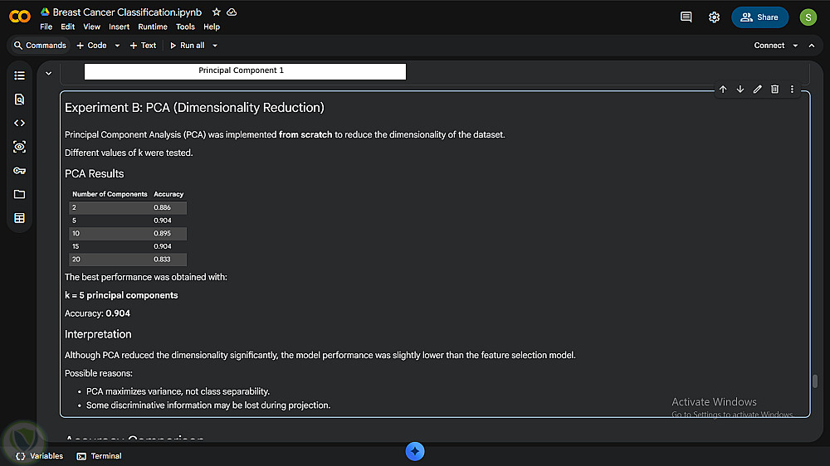Click the vertical scrollbar thumb
Image resolution: width=830 pixels, height=466 pixels.
tap(815, 381)
